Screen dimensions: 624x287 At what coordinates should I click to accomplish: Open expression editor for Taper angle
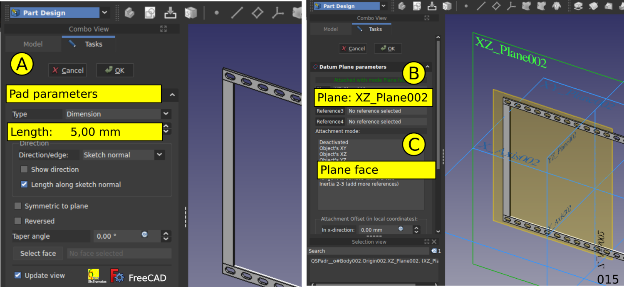(x=144, y=234)
